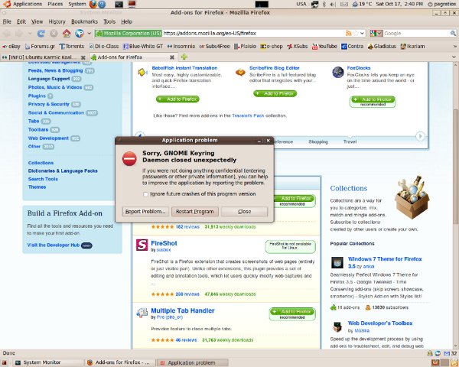Click the Firefox page vertical scrollbar
This screenshot has width=459, height=367.
(456, 167)
